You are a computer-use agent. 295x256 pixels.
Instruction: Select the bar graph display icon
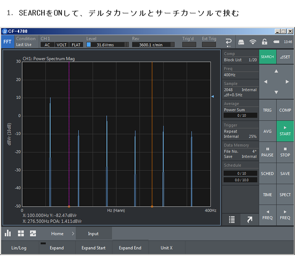8,234
